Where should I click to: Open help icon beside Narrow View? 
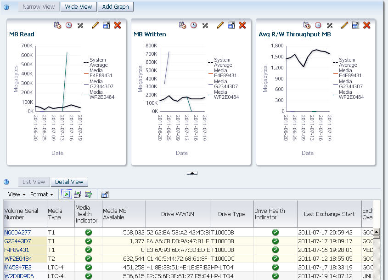[6, 7]
